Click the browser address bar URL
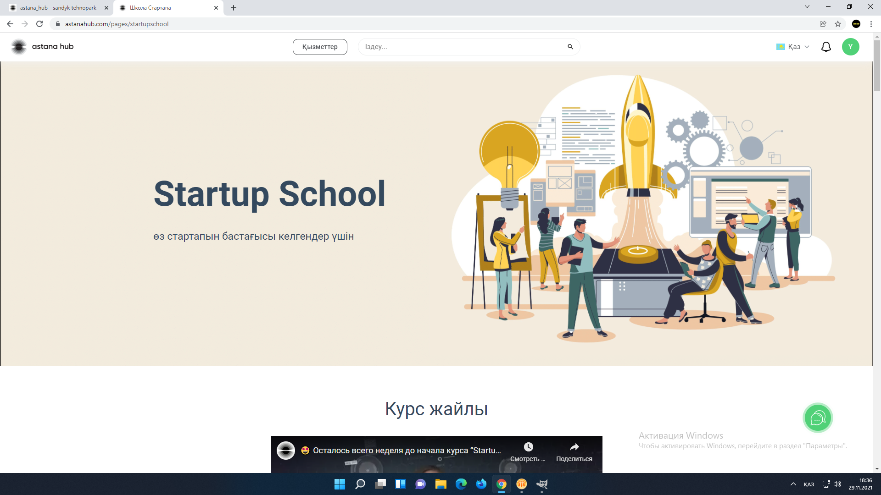Screen dimensions: 881x495 (x=117, y=24)
